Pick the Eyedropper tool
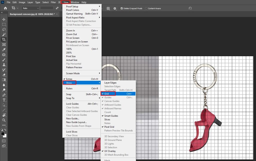 (x=4, y=49)
